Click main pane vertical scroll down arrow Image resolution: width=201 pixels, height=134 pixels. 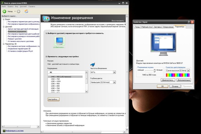[x=127, y=129]
